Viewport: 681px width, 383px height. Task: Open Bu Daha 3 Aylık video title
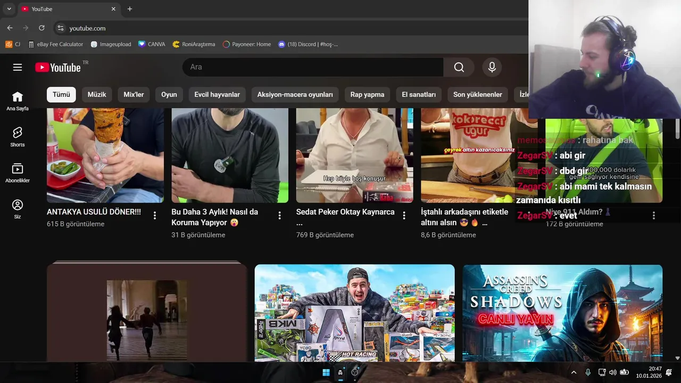[x=215, y=217]
